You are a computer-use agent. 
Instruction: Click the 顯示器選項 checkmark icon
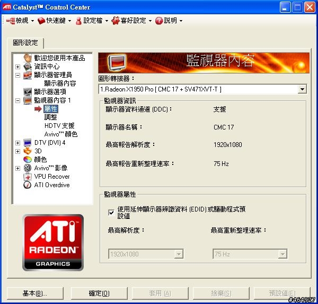28,92
